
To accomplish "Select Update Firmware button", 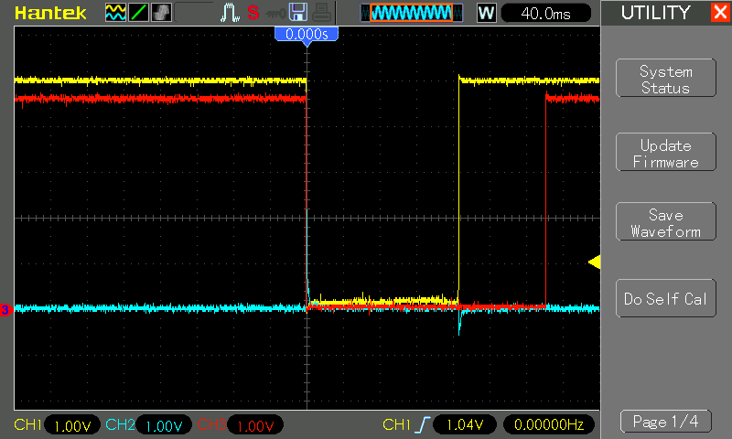I will [666, 152].
